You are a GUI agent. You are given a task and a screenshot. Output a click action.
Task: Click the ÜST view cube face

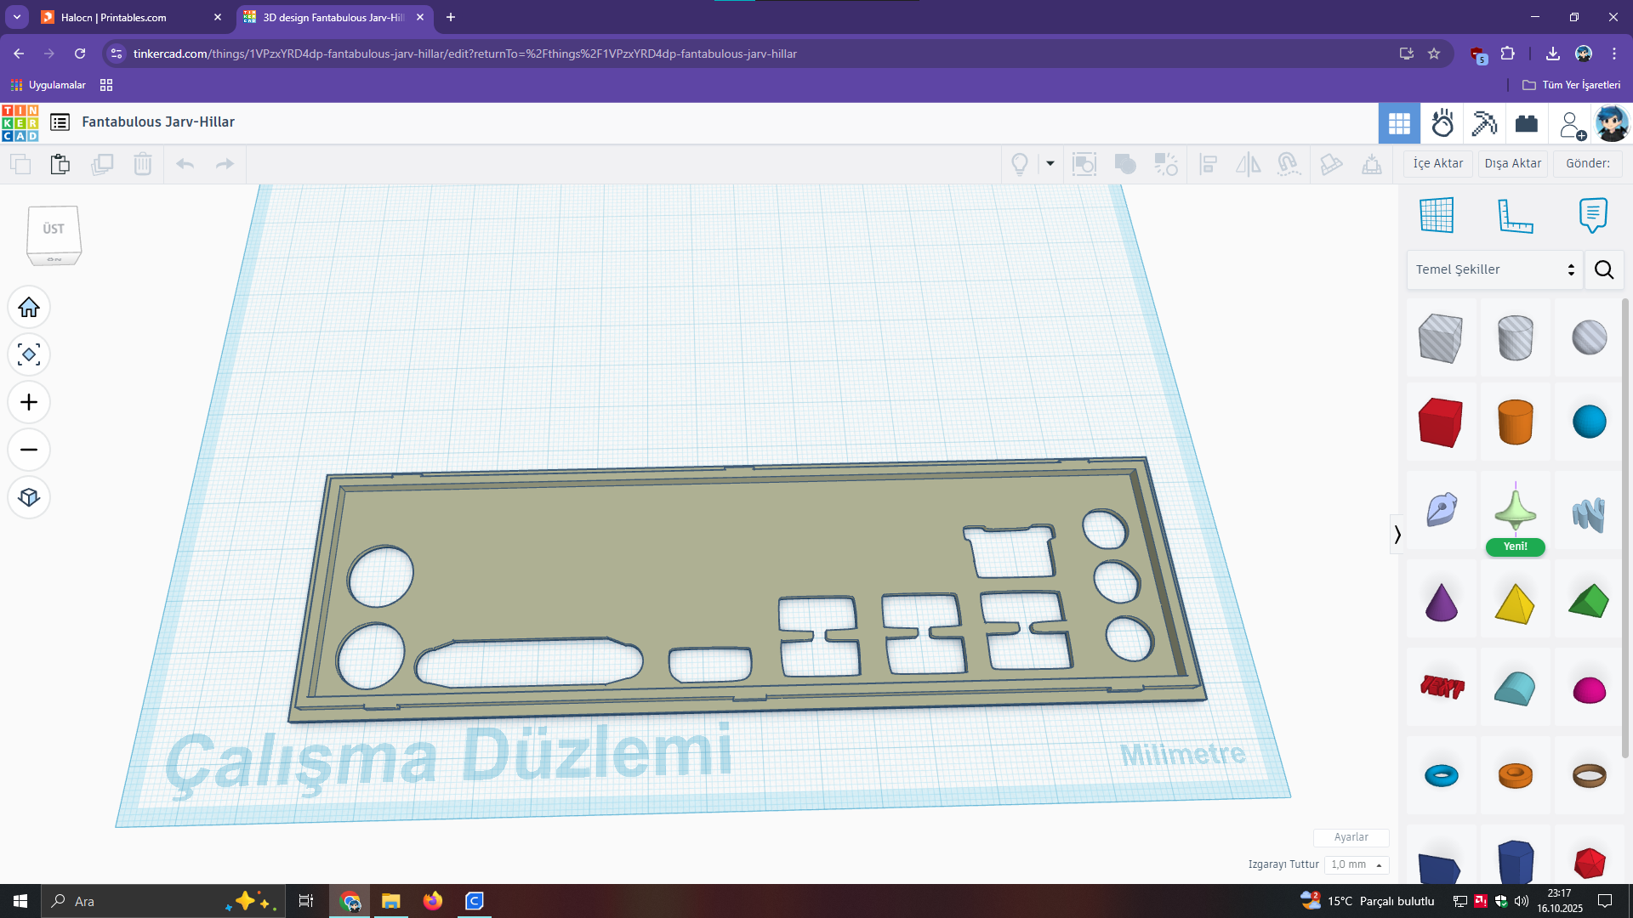click(54, 229)
